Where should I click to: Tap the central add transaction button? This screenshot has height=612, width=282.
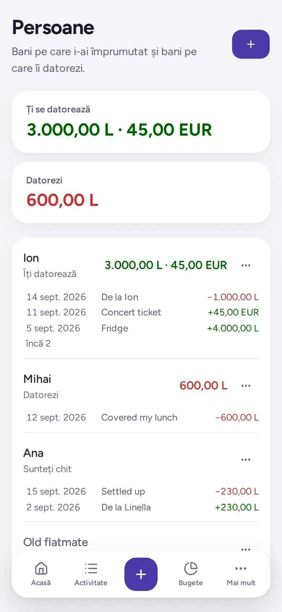(141, 574)
